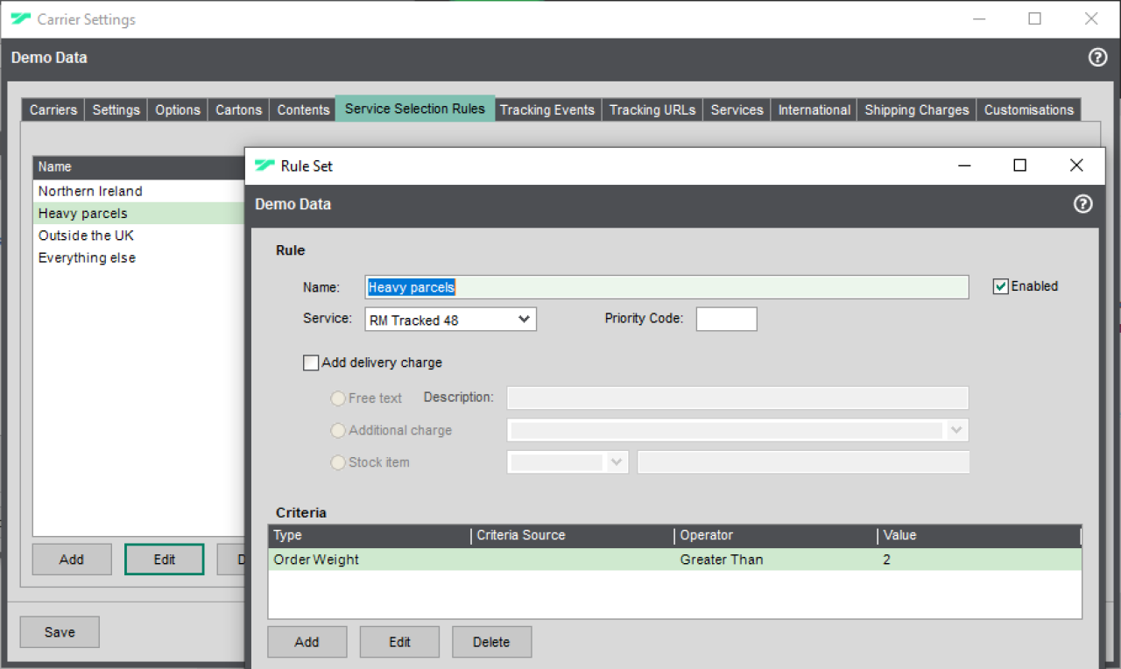Screen dimensions: 1121x669
Task: Minimize the Rule Set window
Action: point(964,165)
